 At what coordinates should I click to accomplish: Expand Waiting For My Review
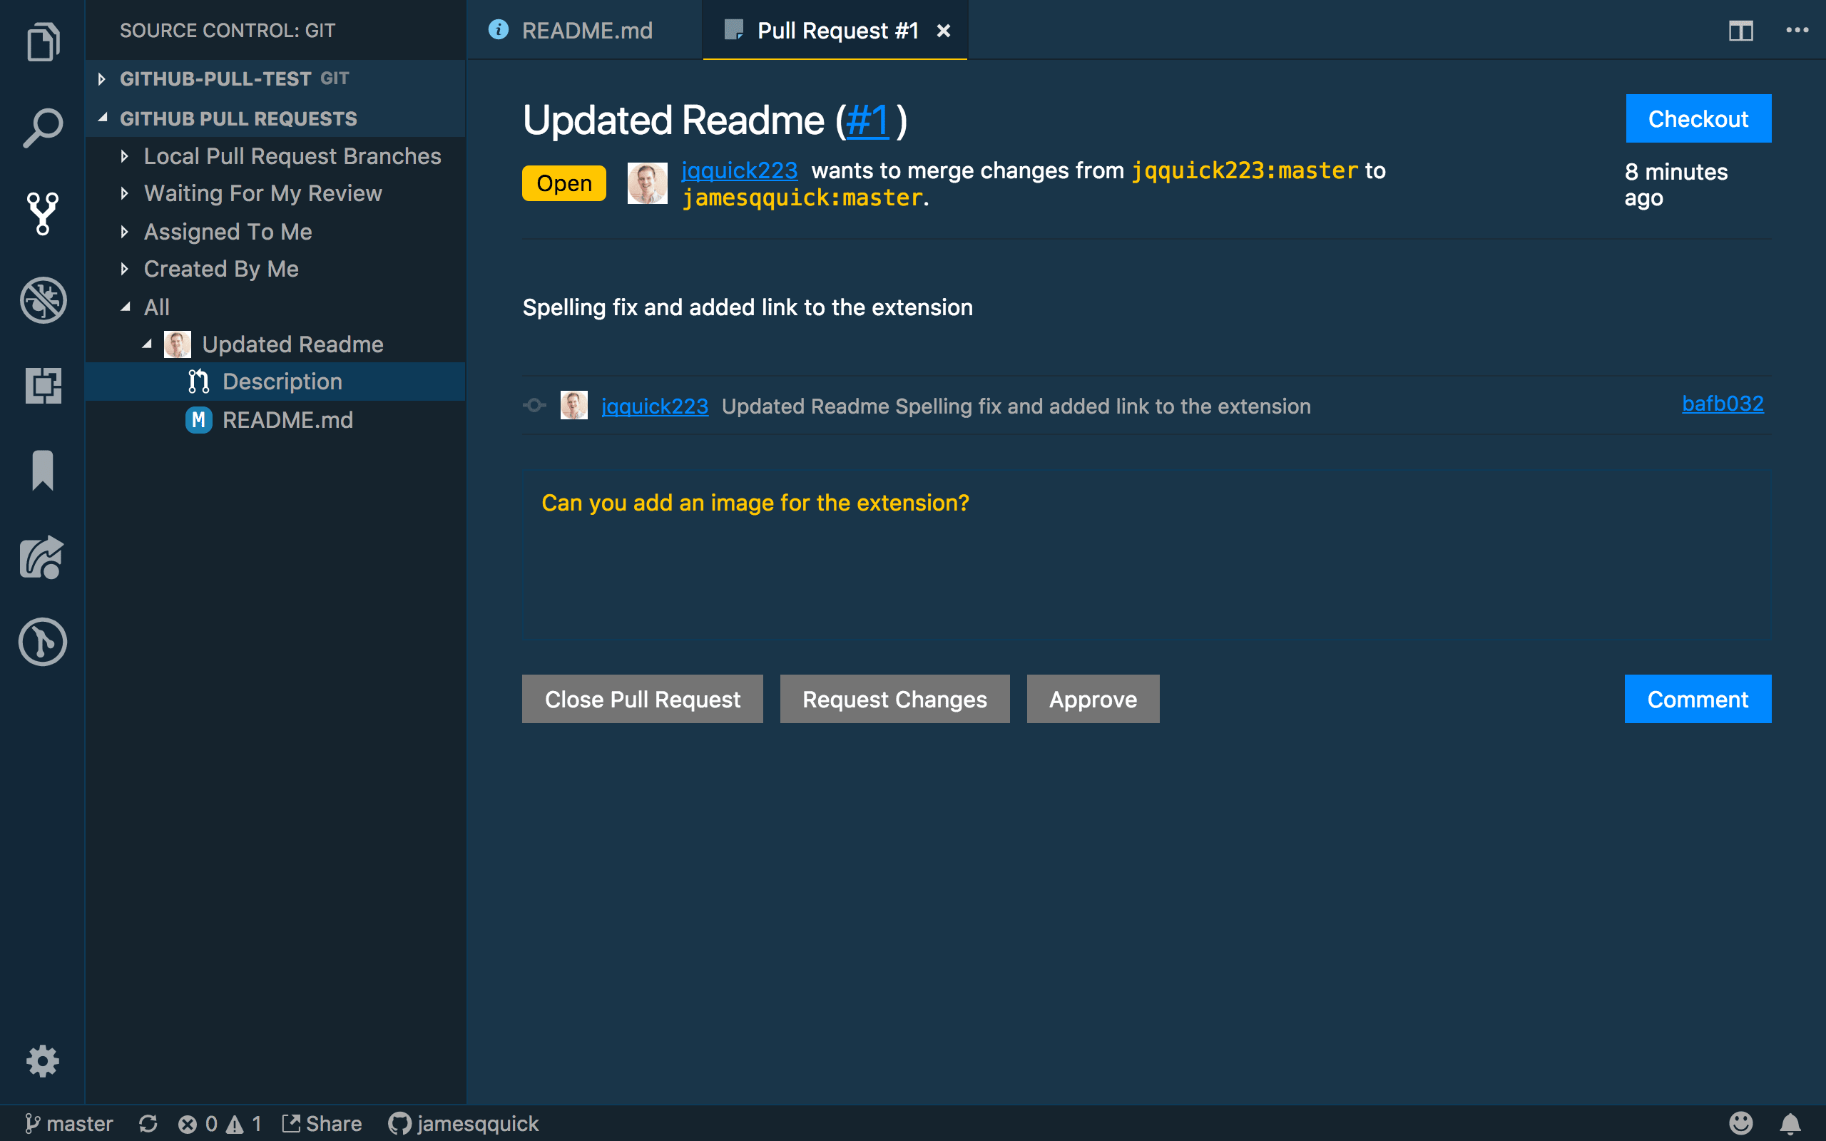click(x=125, y=193)
